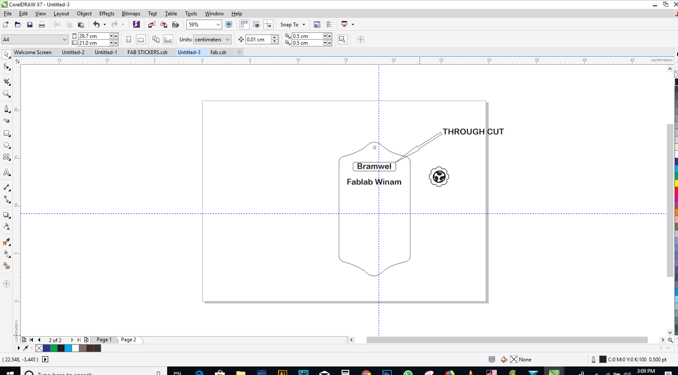Select the Pick tool in the toolbox
Screen dimensions: 678x375
pos(6,54)
